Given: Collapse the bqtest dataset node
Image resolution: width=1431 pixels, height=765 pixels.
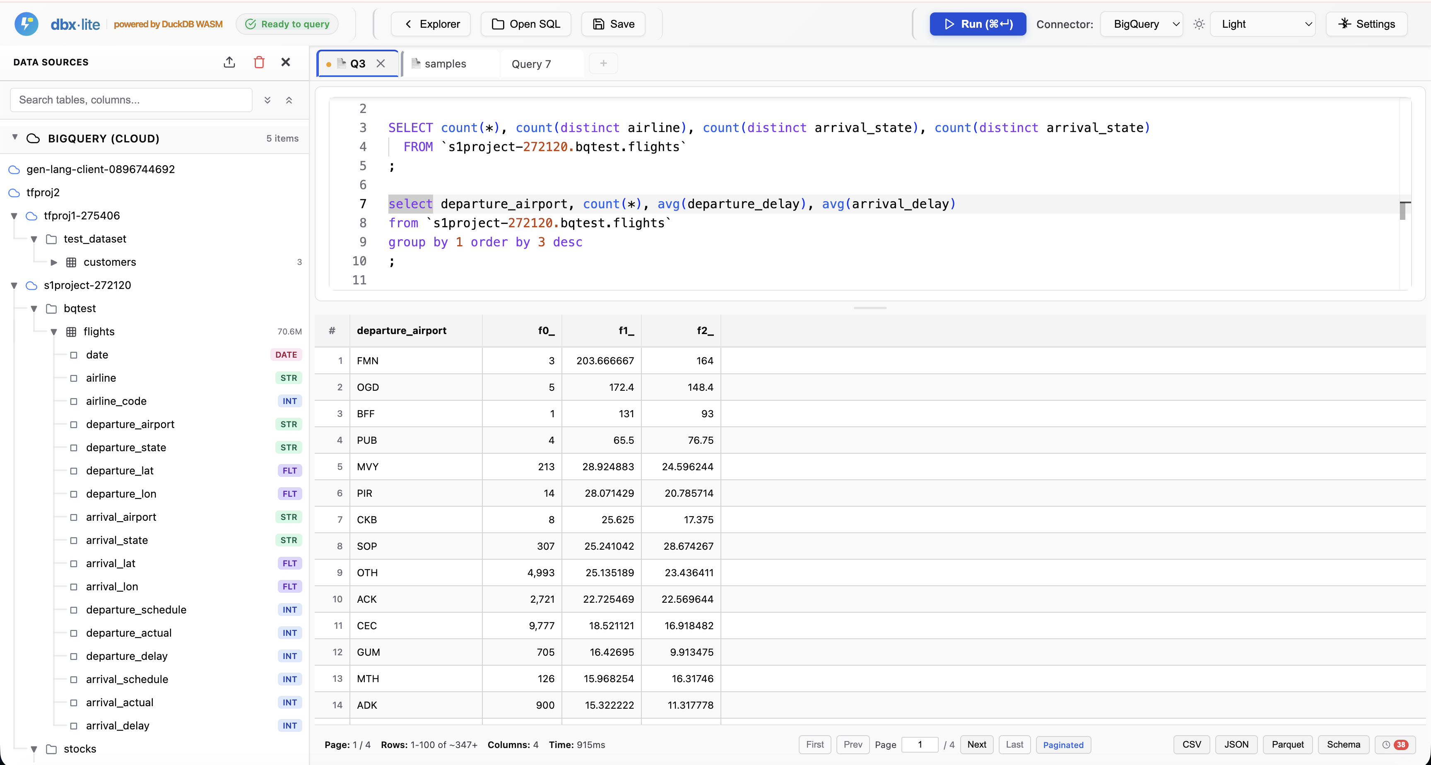Looking at the screenshot, I should 34,309.
